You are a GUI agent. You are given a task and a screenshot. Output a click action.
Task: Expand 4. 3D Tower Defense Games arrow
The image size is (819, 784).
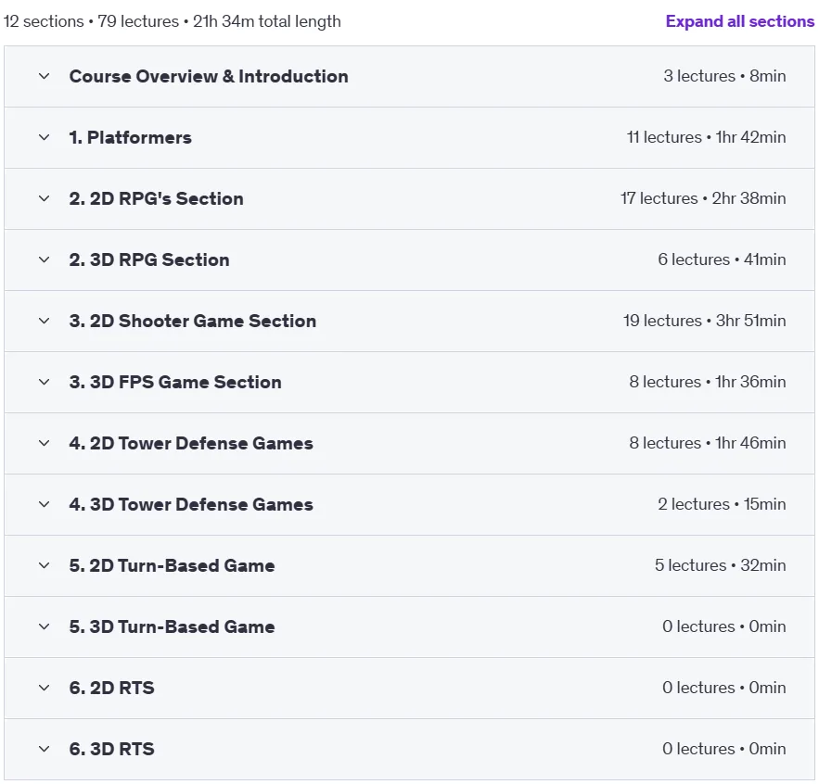click(45, 504)
